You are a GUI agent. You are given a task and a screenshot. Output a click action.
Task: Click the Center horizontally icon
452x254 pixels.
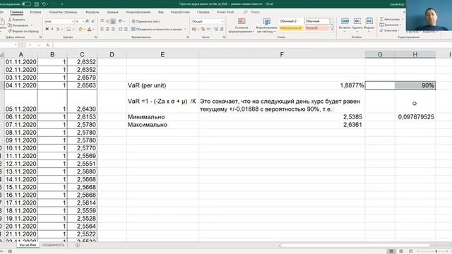tap(107, 29)
